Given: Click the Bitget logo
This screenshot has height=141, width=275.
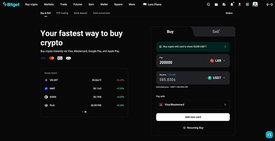Looking at the screenshot, I should point(11,4).
